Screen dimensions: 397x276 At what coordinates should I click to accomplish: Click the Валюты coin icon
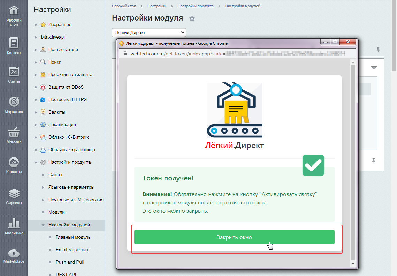pos(43,112)
